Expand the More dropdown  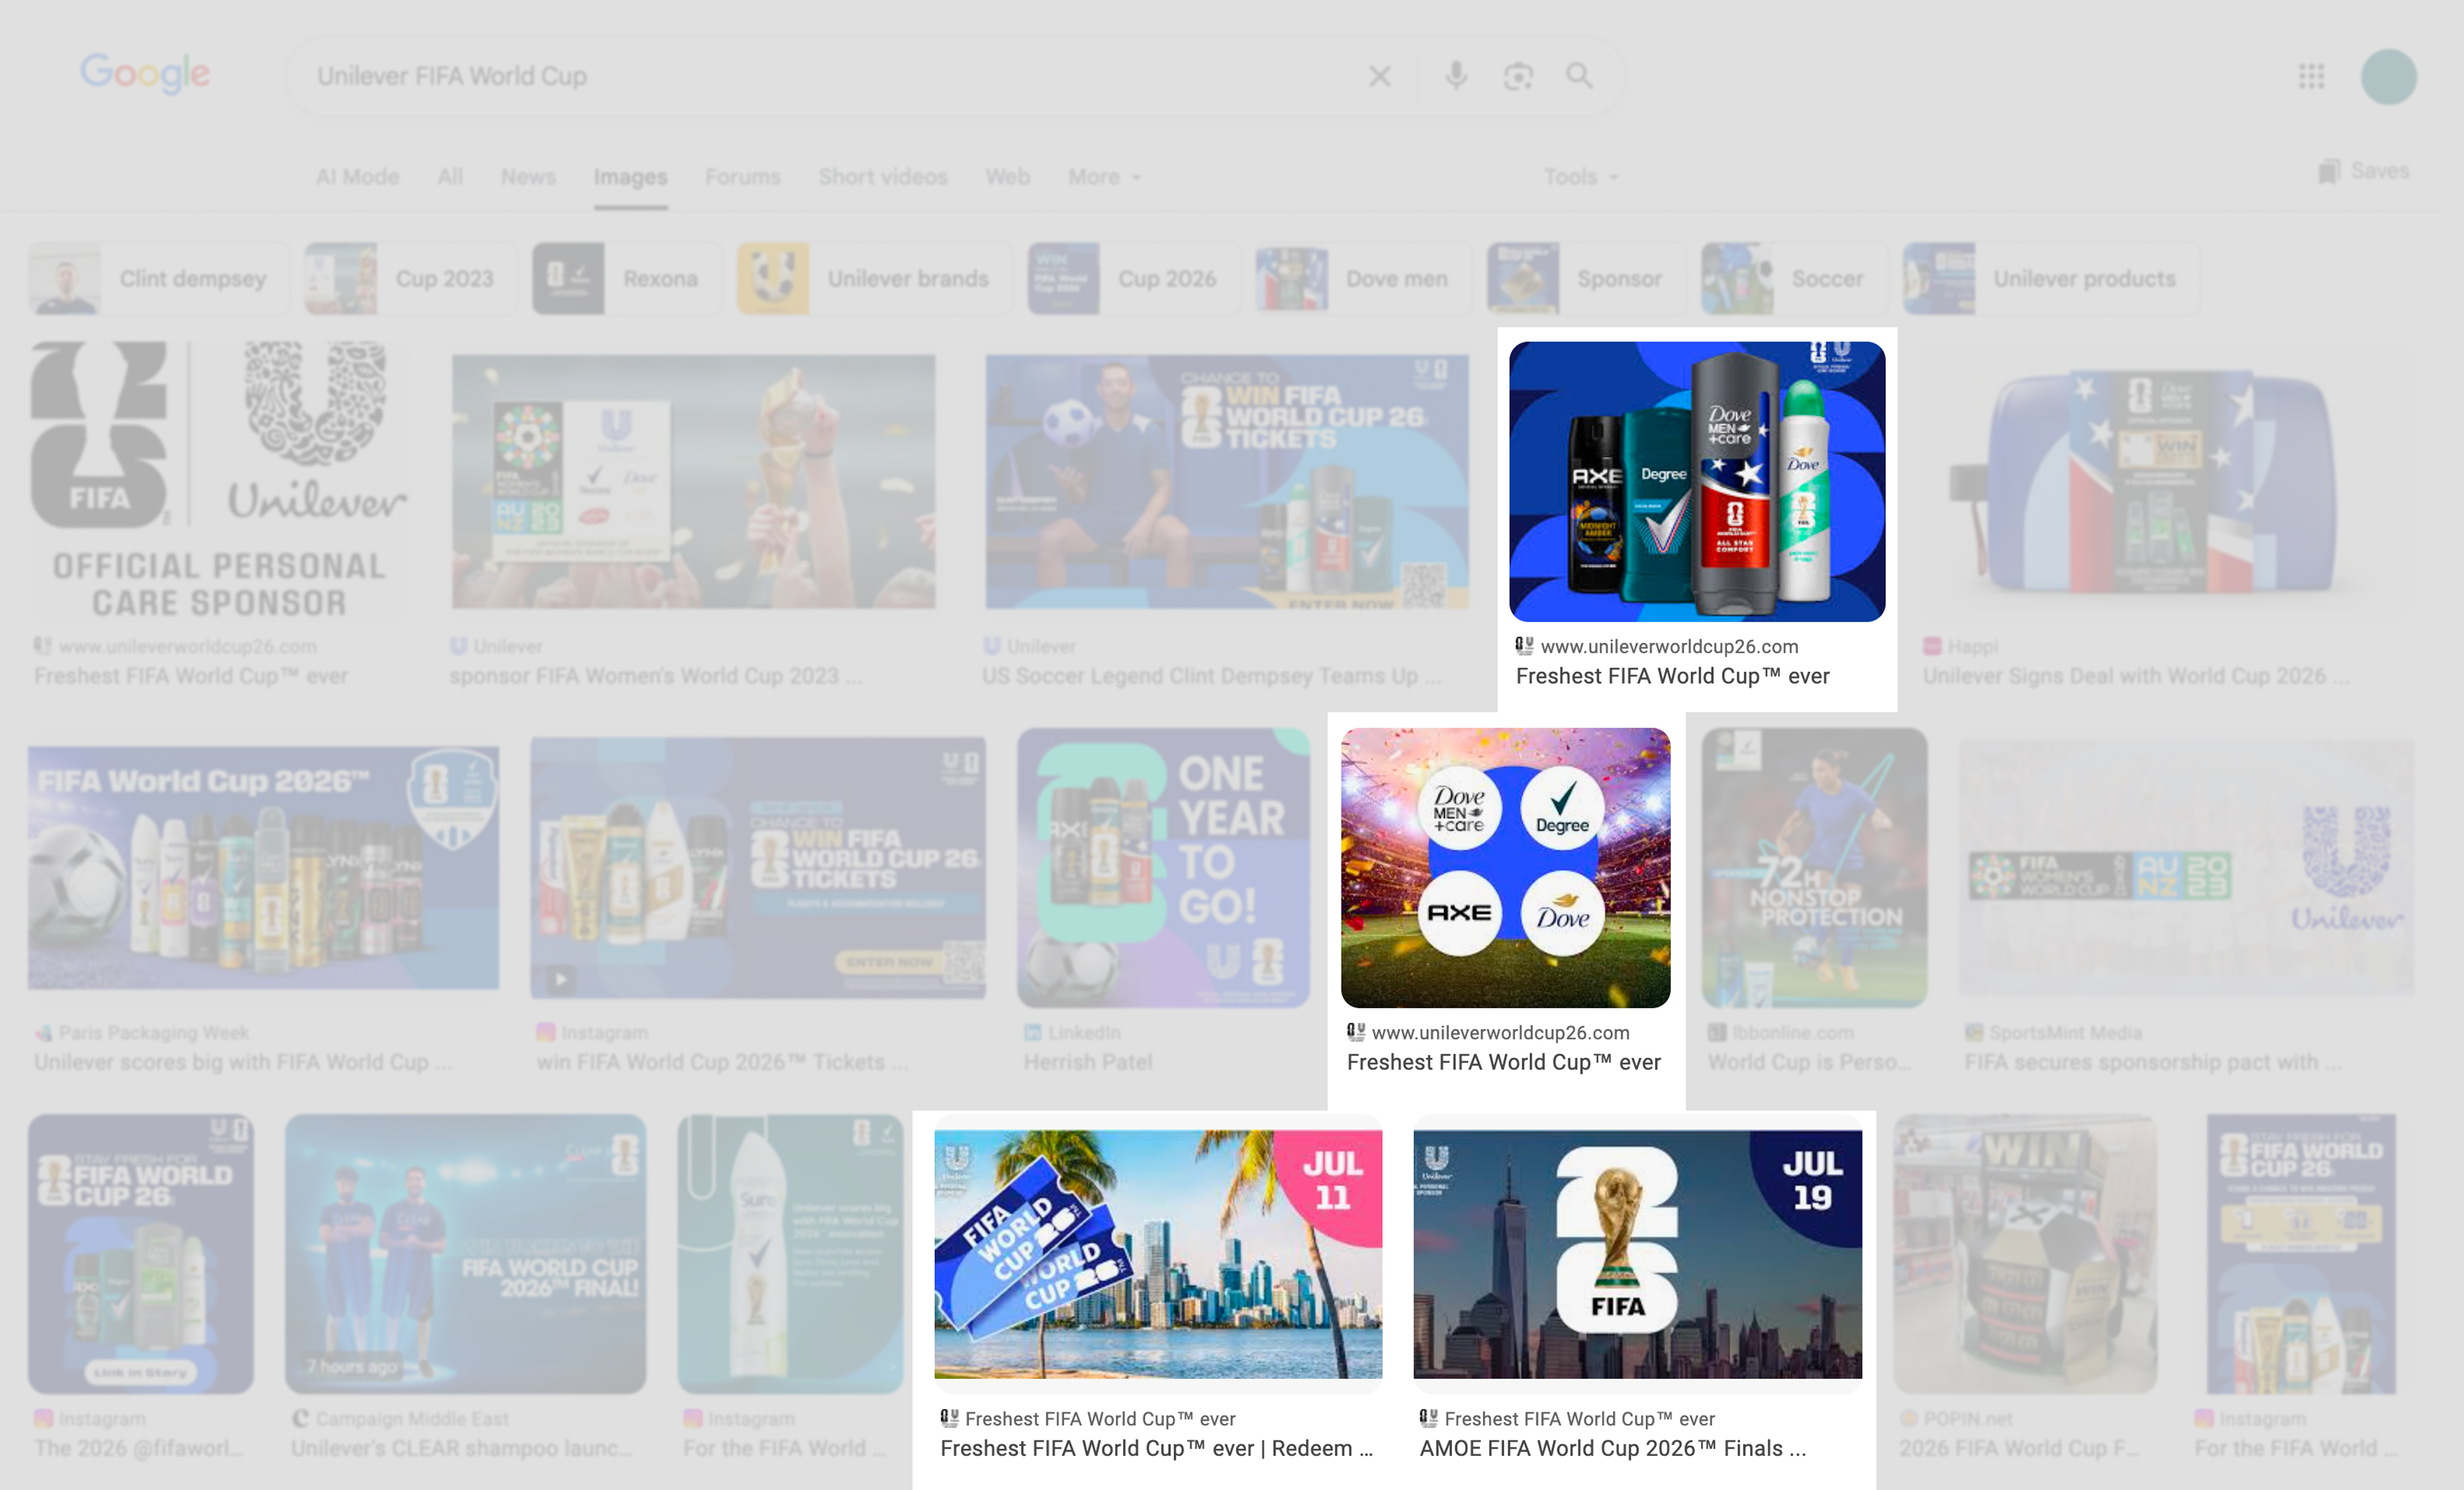tap(1104, 177)
